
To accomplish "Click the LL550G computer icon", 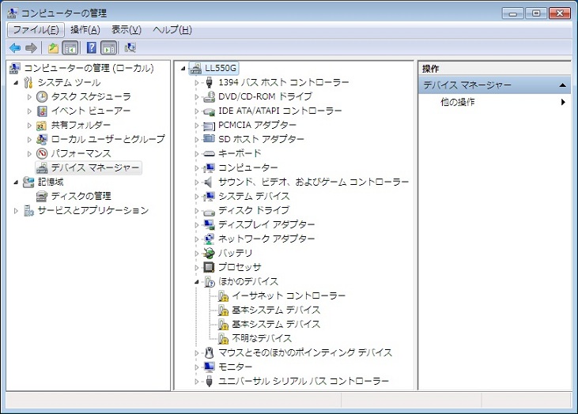I will [196, 68].
